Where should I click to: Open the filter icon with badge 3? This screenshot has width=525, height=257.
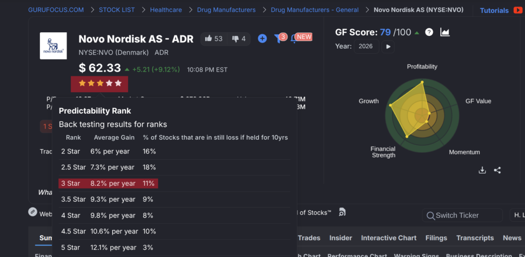[279, 38]
